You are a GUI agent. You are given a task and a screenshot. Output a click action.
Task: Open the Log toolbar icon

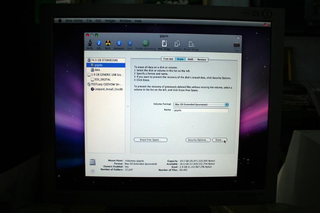[x=236, y=45]
